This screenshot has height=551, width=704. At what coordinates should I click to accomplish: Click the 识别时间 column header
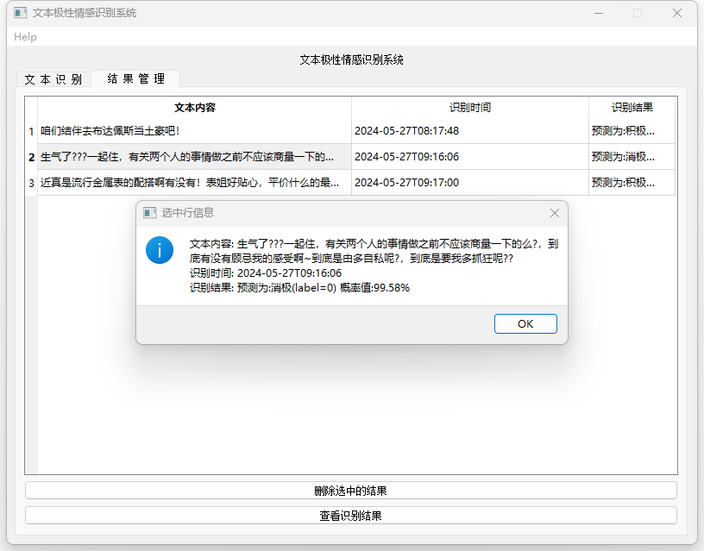470,107
